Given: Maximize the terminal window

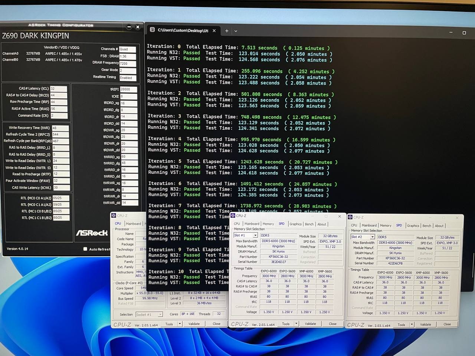Looking at the screenshot, I should click(x=464, y=33).
